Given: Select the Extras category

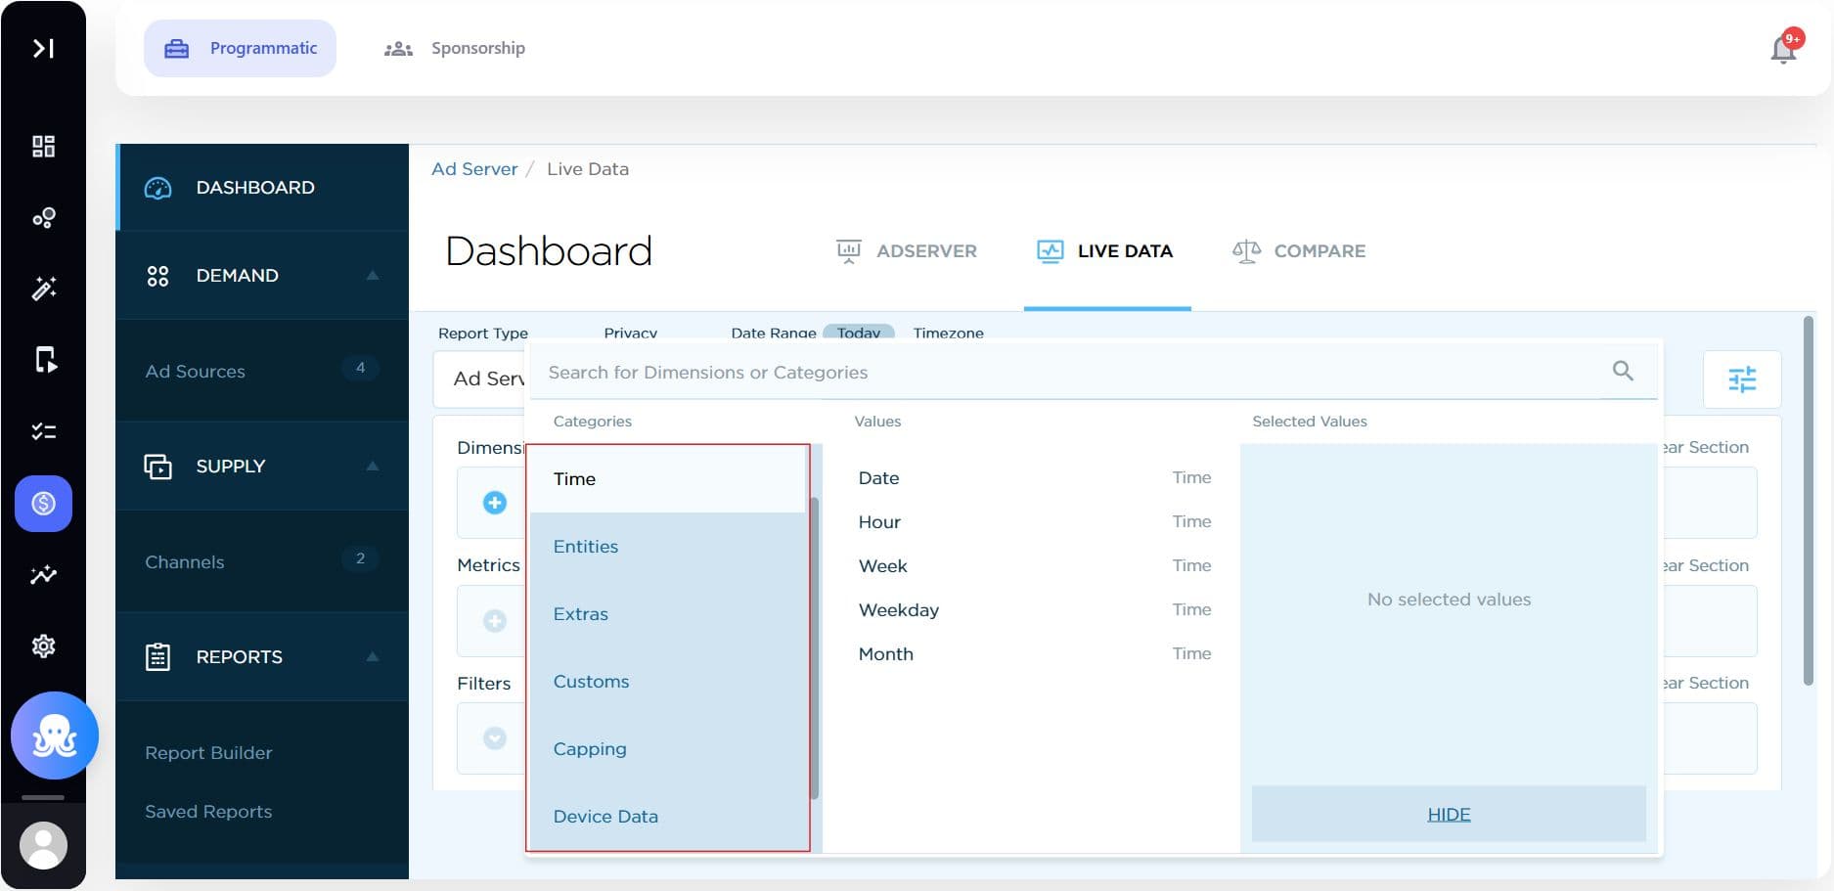Looking at the screenshot, I should coord(667,614).
